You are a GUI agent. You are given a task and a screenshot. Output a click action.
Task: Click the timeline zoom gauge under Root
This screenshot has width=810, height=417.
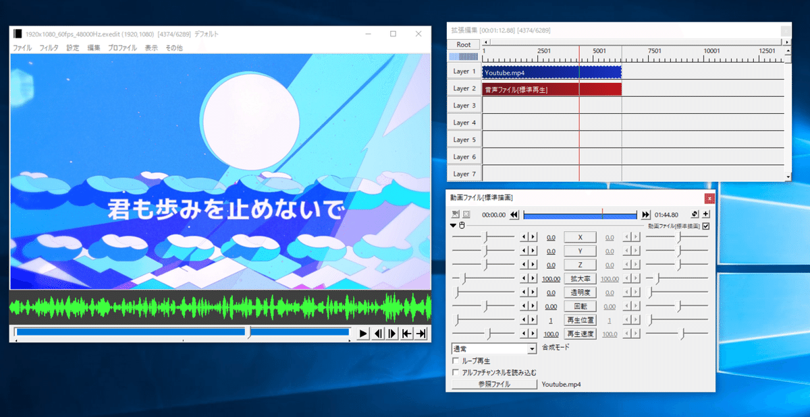click(464, 57)
